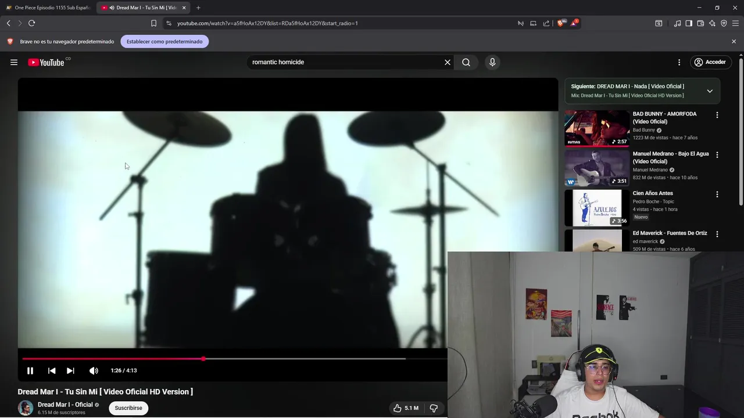Click the page vertical scrollbar

(x=741, y=131)
